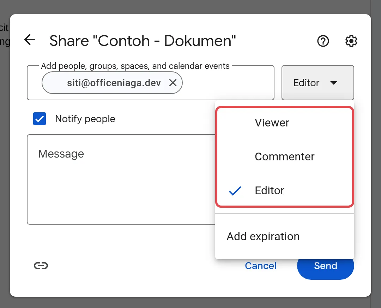Go back using the arrow icon
This screenshot has height=308, width=381.
[30, 40]
